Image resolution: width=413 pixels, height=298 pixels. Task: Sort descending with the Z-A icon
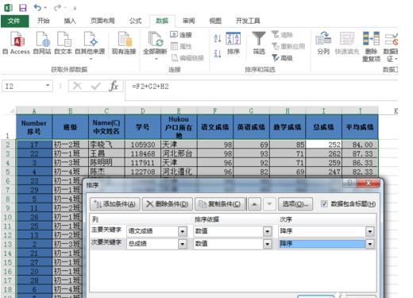pyautogui.click(x=218, y=54)
